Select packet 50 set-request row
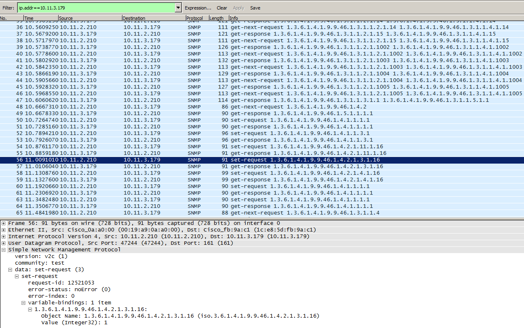Viewport: 524px width, 328px height. (x=262, y=120)
